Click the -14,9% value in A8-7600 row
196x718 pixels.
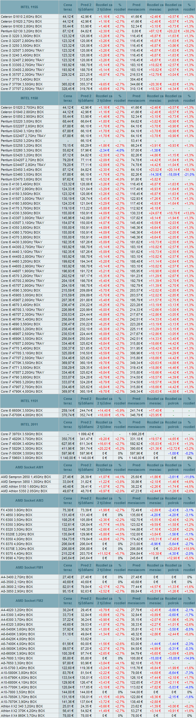(x=189, y=658)
